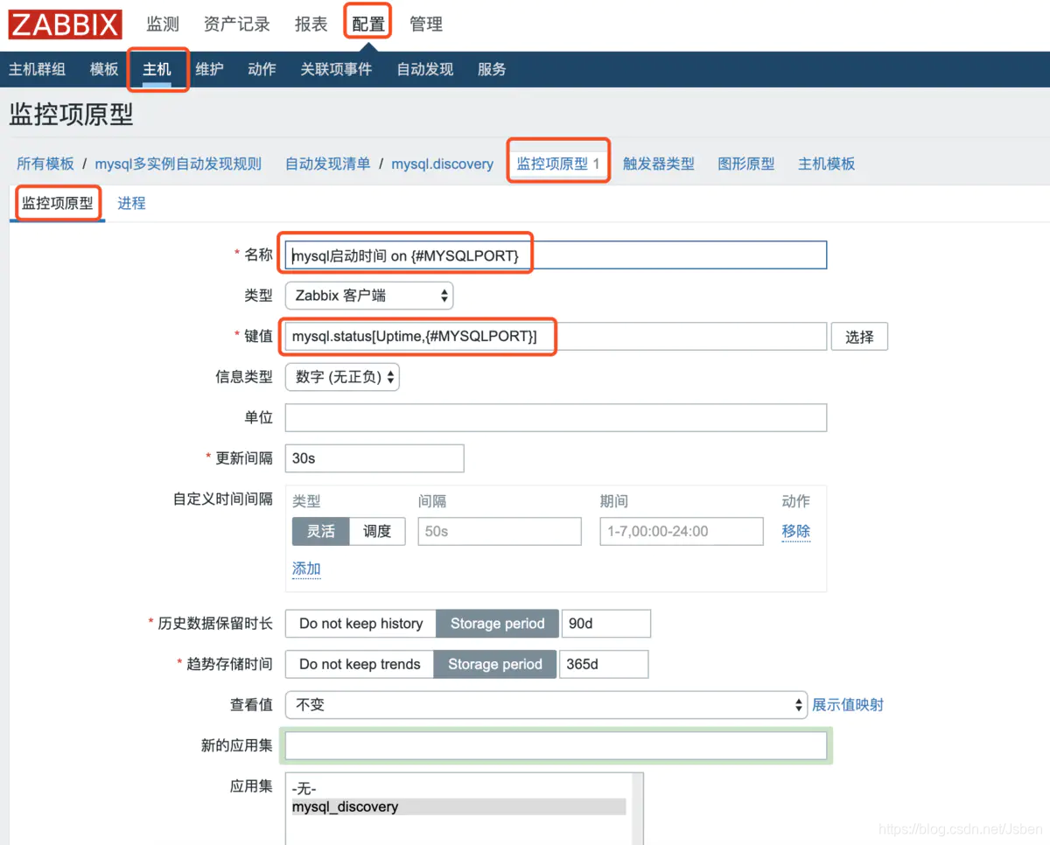Click the 键值 input field
Screen dimensions: 1050x845
click(x=556, y=337)
